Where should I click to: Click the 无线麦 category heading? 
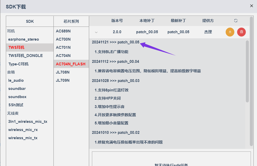click(13, 113)
